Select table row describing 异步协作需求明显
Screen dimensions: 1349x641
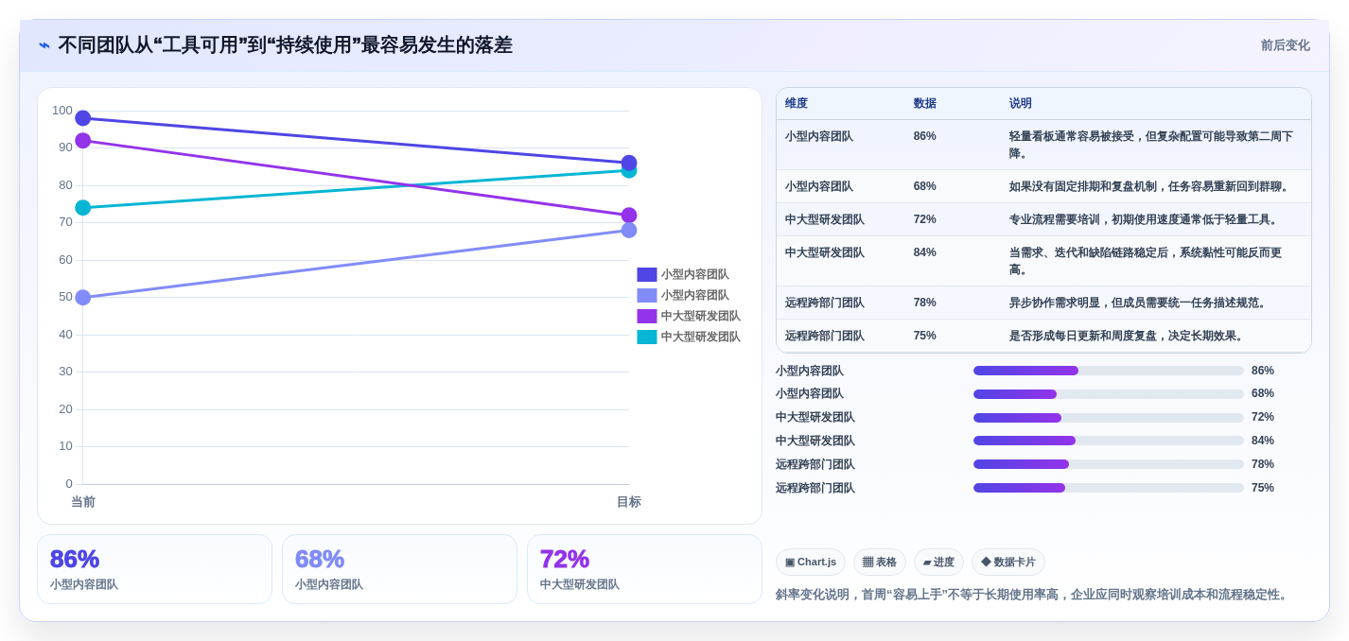point(1043,303)
